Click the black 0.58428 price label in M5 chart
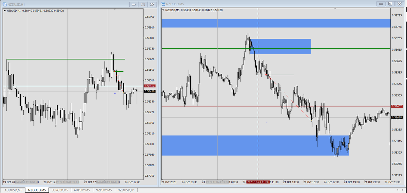The height and width of the screenshot is (193, 407). click(397, 117)
